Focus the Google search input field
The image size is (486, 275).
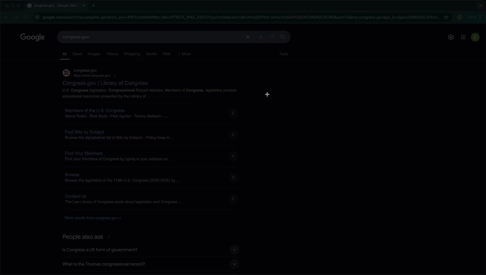point(153,37)
